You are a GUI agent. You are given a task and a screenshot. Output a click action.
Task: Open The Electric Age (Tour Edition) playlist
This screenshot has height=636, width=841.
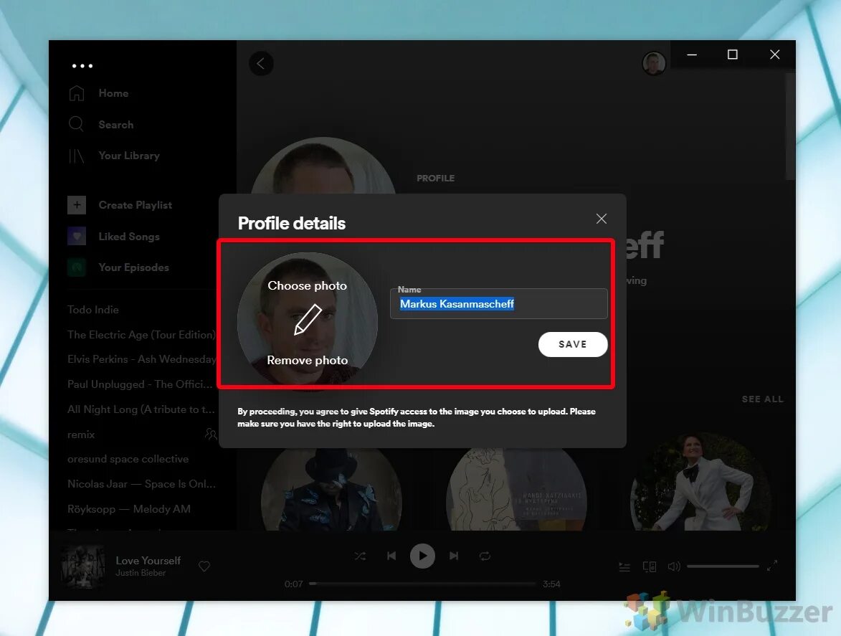[x=141, y=335]
